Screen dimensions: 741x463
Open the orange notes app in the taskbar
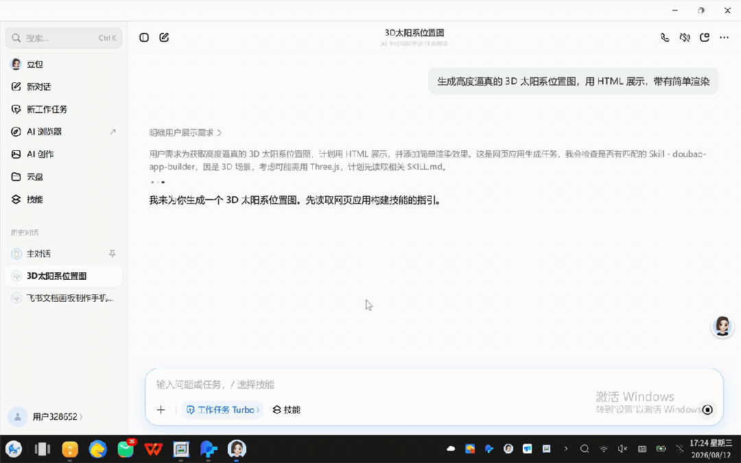(x=70, y=449)
